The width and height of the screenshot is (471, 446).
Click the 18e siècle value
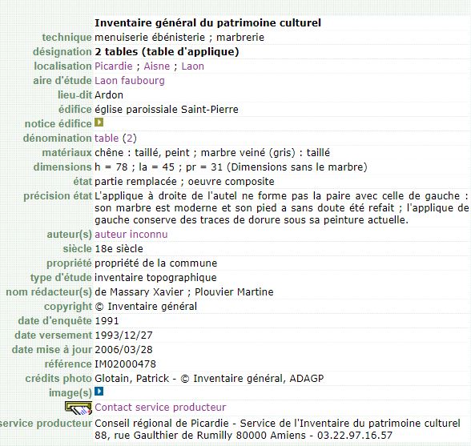[119, 249]
